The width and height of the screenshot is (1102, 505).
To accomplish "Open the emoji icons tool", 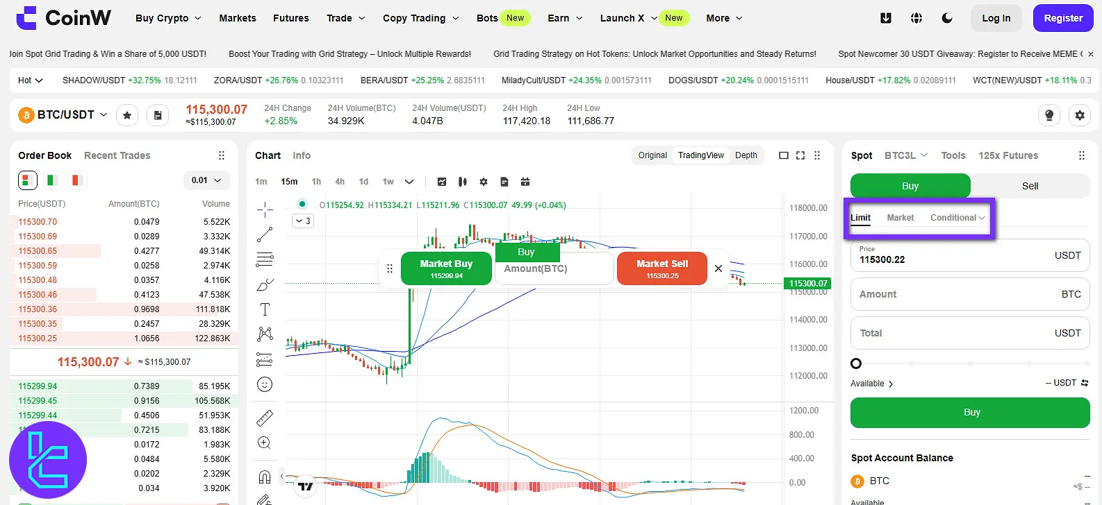I will point(265,384).
